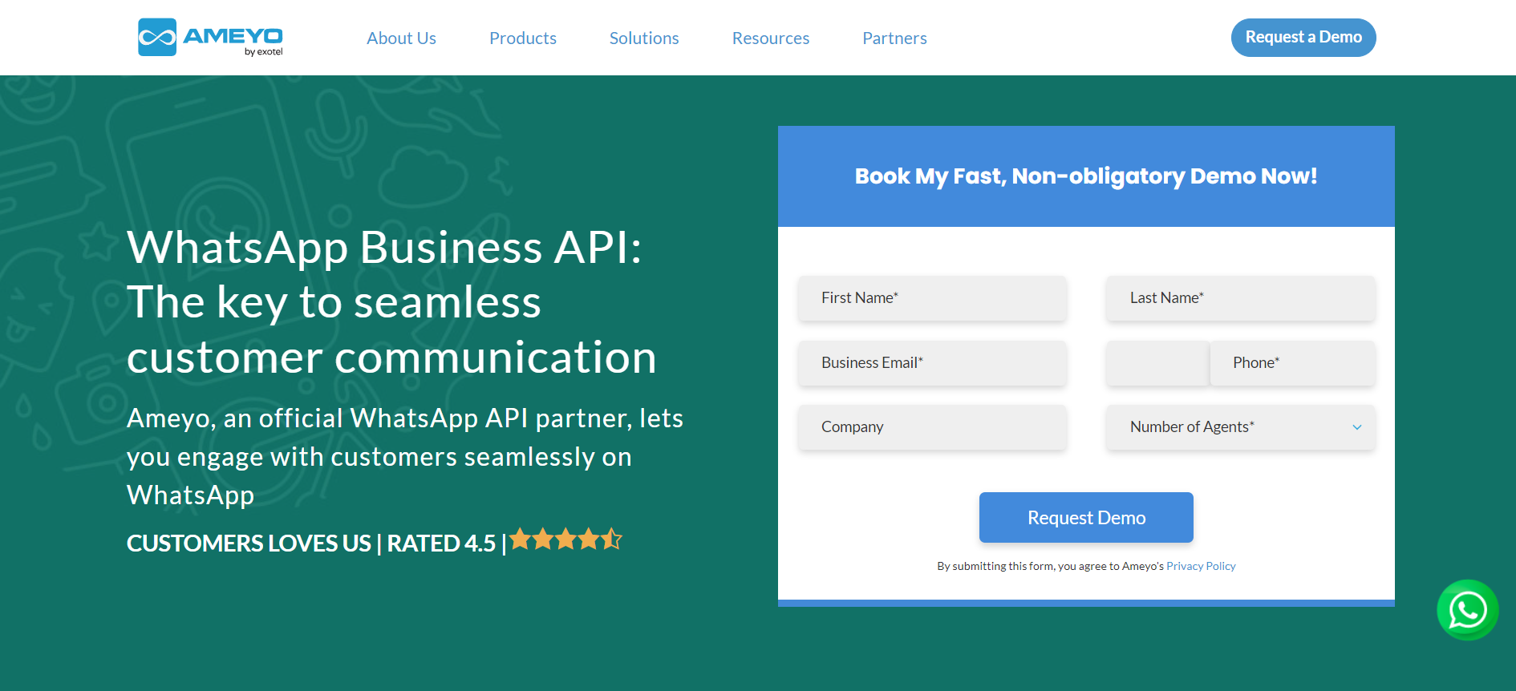This screenshot has width=1516, height=691.
Task: Focus the Phone number field
Action: tap(1292, 363)
